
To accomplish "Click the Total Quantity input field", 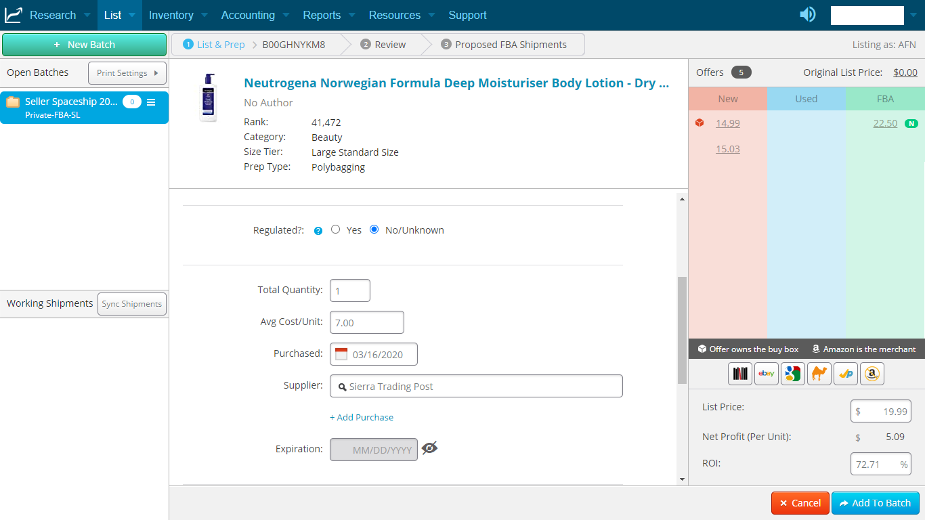I will [350, 290].
